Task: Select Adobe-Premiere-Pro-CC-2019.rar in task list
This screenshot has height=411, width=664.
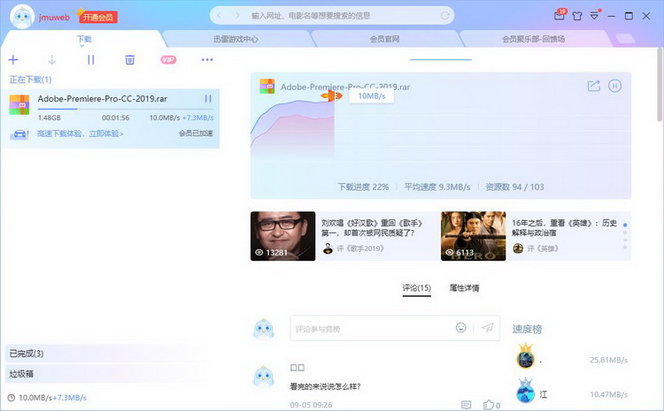Action: pos(103,98)
